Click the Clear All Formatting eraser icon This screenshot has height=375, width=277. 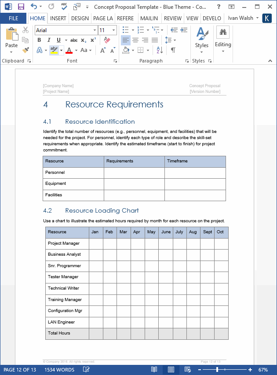pyautogui.click(x=107, y=40)
